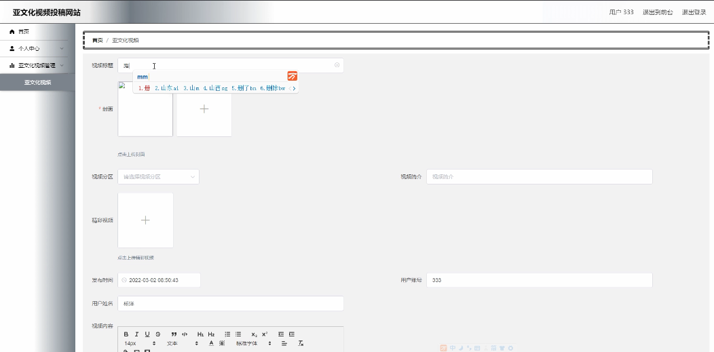Screen dimensions: 714x352
Task: Toggle bold formatting in the editor
Action: 126,334
